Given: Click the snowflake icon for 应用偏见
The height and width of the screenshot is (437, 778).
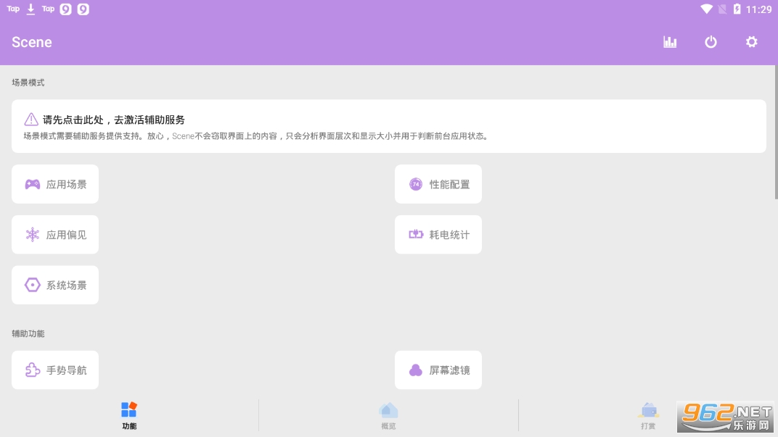Looking at the screenshot, I should [33, 235].
